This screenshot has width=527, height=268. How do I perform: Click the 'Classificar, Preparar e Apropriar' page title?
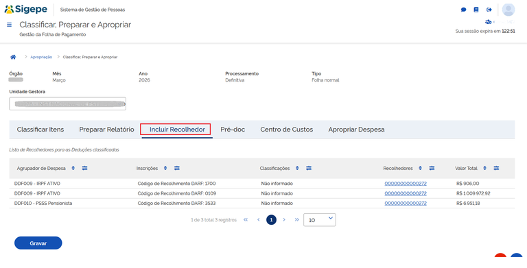point(75,25)
